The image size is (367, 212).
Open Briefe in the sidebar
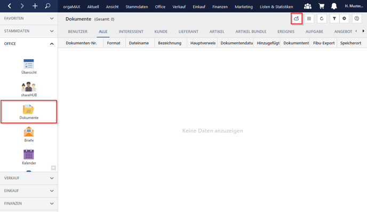pos(29,135)
